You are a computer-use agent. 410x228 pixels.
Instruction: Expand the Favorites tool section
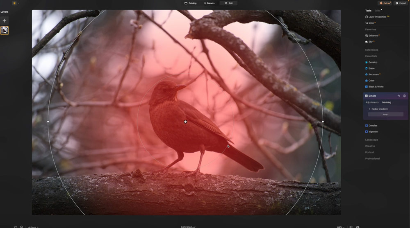click(371, 29)
